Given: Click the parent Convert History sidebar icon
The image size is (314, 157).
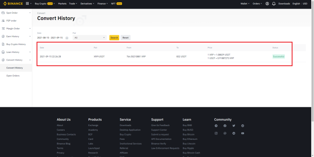Looking at the screenshot, I should 3,60.
